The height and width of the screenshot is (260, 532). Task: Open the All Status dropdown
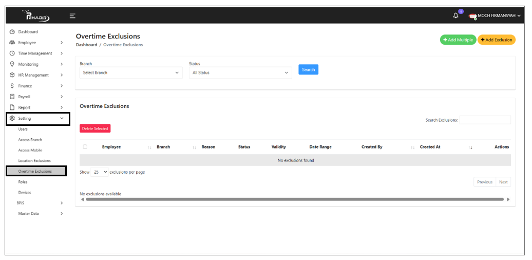(240, 73)
